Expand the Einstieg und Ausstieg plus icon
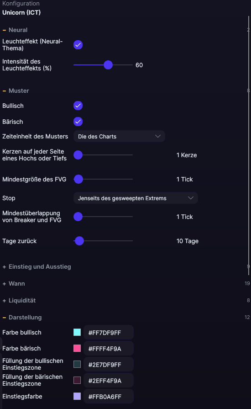This screenshot has width=251, height=409. pyautogui.click(x=4, y=267)
